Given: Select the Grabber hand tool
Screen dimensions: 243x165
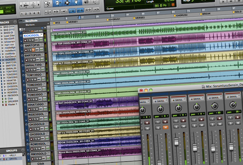Looking at the screenshot, I should 76,3.
